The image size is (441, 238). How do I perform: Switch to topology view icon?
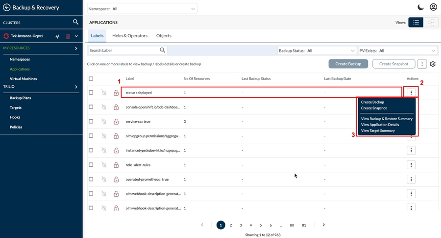[x=430, y=23]
